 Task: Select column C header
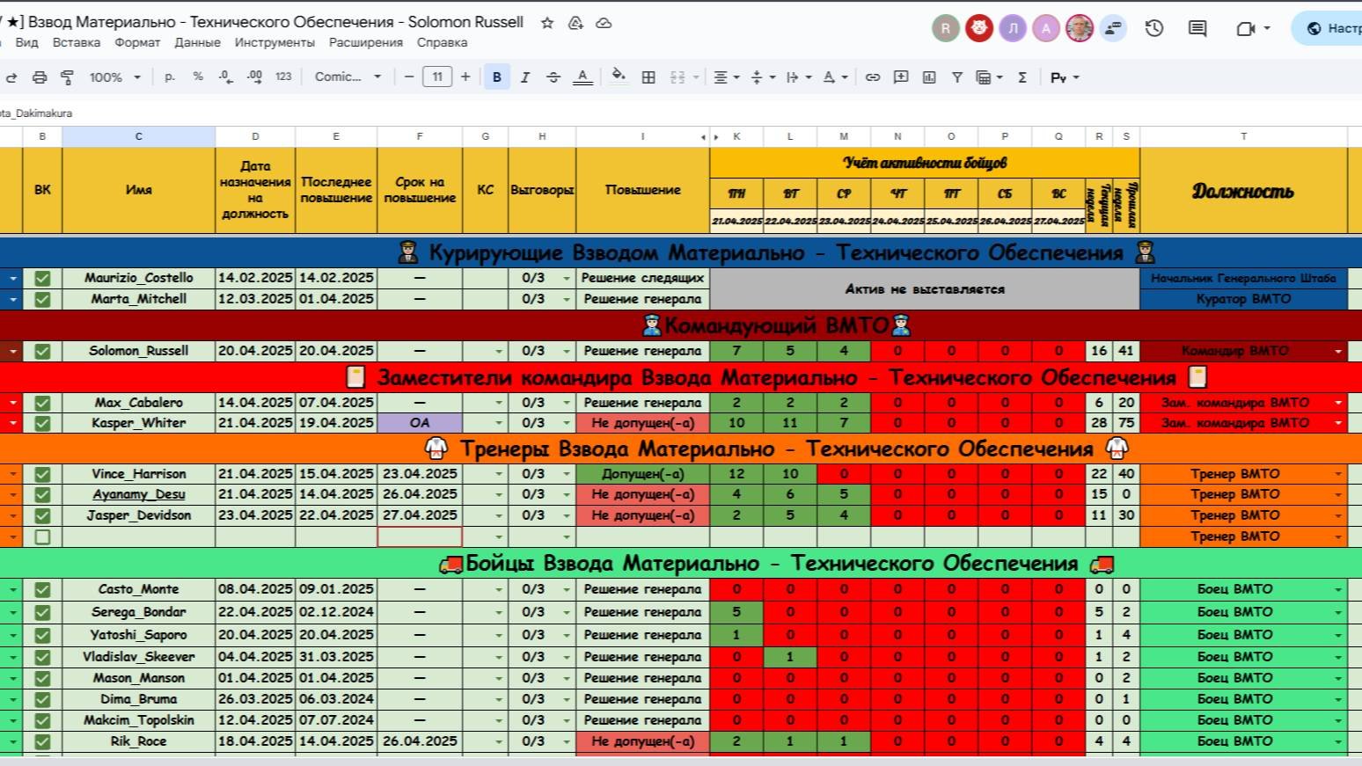coord(138,136)
